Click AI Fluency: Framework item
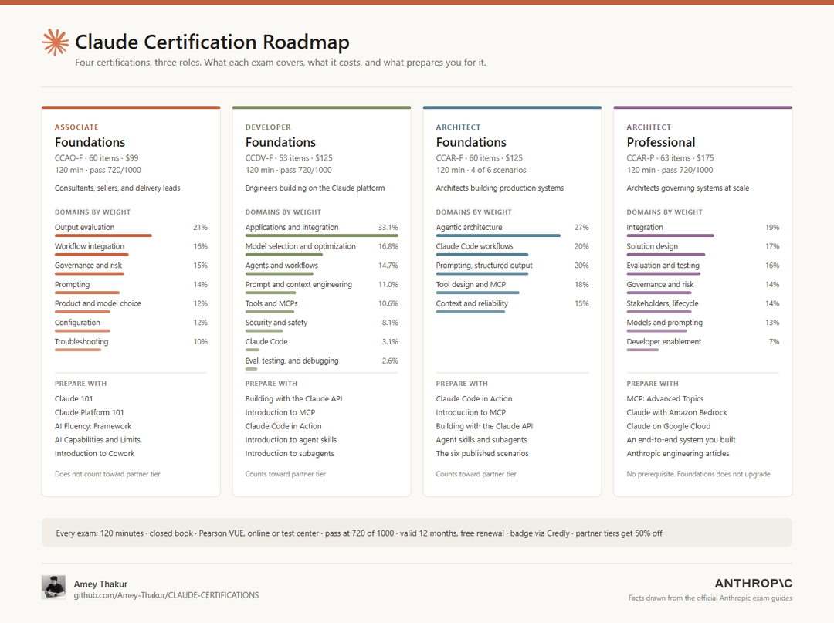The width and height of the screenshot is (834, 623). point(93,426)
